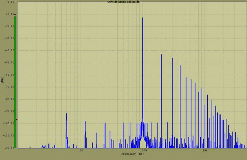The height and width of the screenshot is (160, 247).
Task: Click the "frequency [Hz]" axis label
Action: tap(132, 154)
